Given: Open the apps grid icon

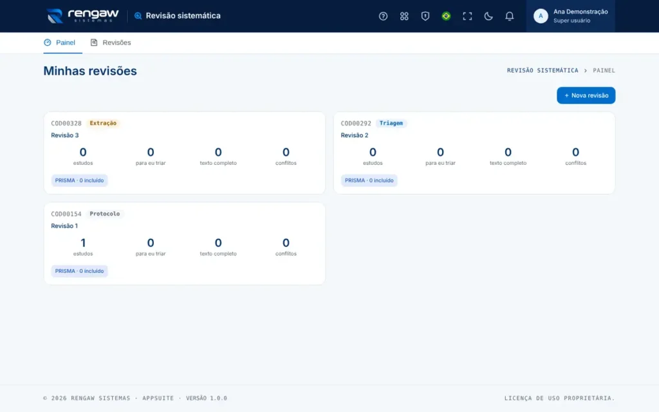Looking at the screenshot, I should (x=404, y=16).
